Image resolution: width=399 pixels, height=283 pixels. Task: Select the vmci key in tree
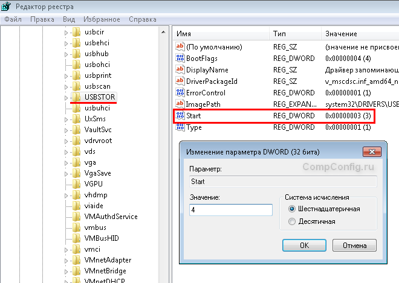[x=92, y=249]
